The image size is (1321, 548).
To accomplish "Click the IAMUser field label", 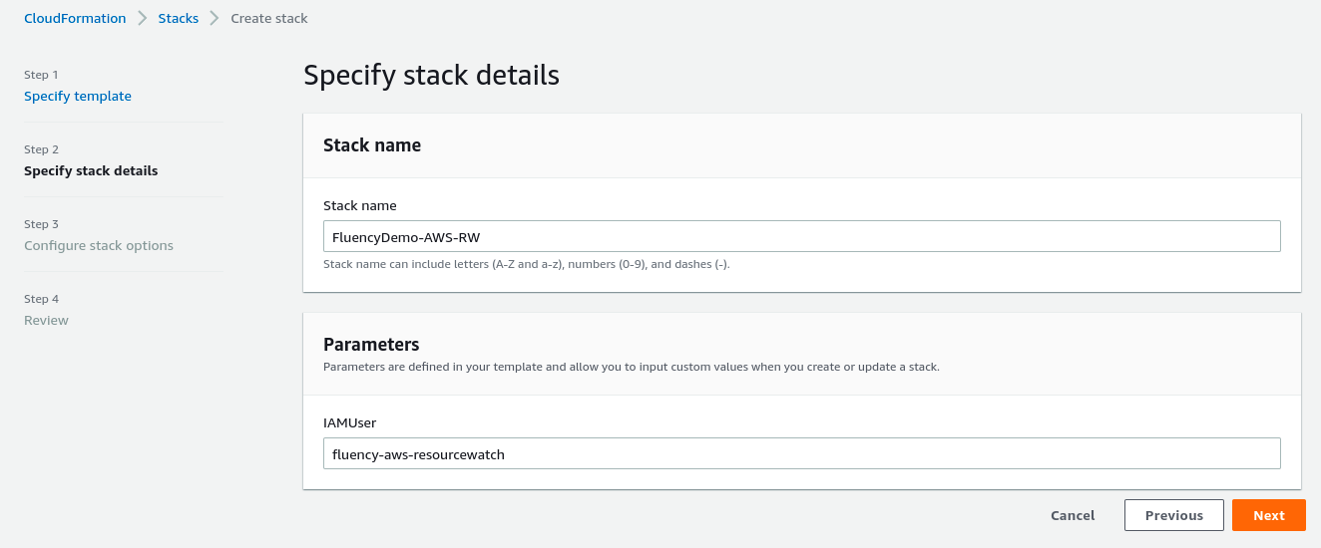I will click(349, 423).
